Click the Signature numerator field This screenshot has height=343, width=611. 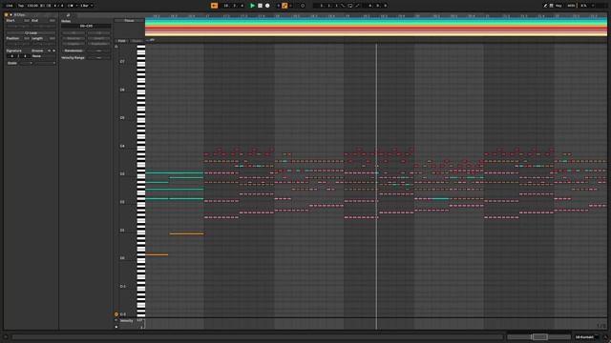[11, 56]
